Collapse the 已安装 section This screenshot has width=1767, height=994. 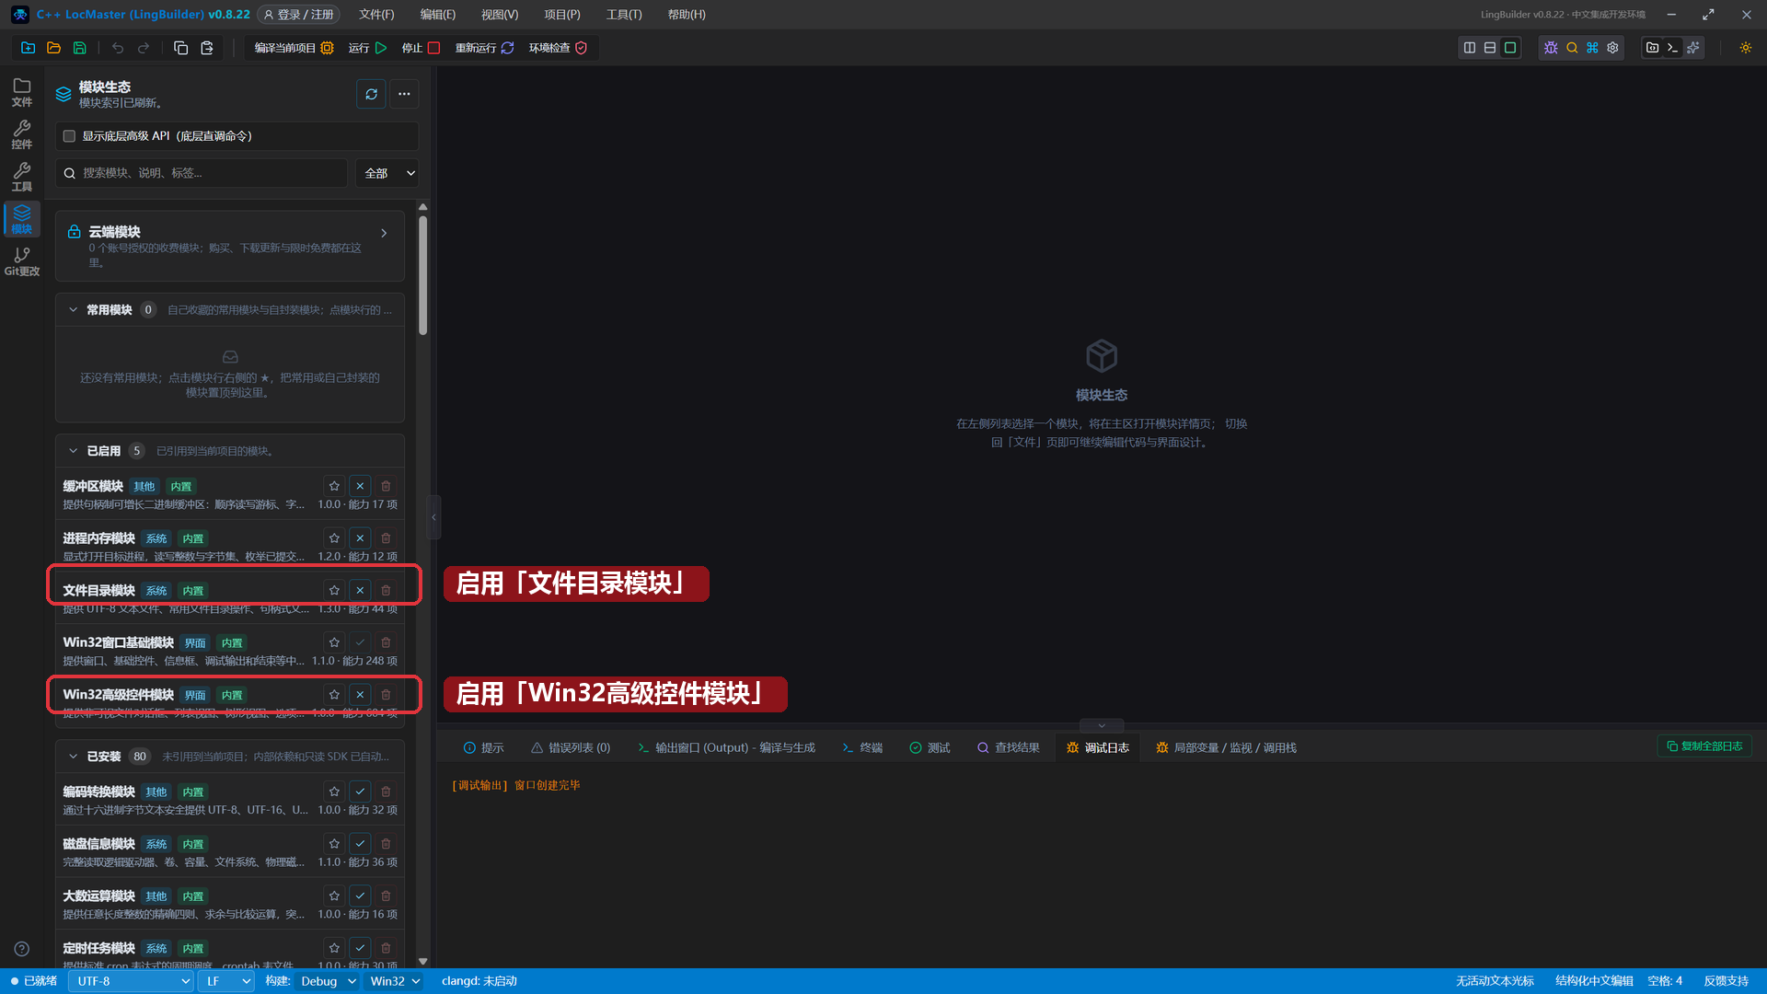(x=73, y=757)
